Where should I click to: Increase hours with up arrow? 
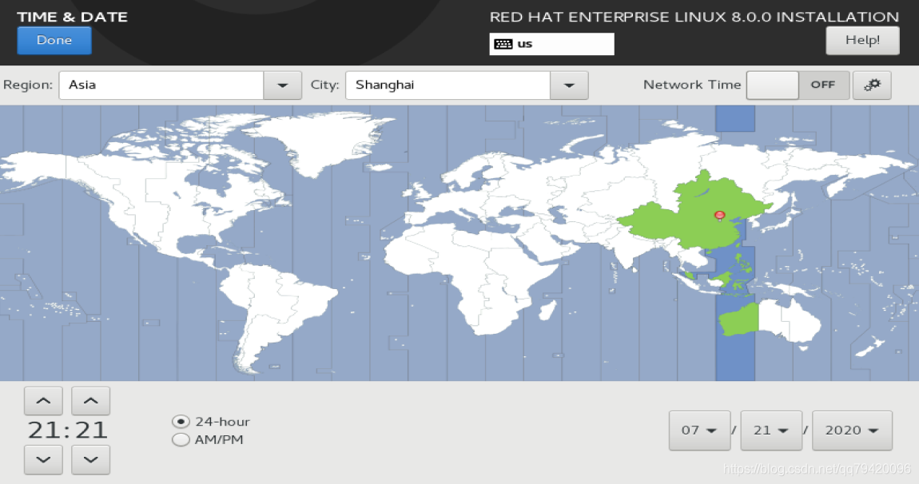[x=43, y=401]
